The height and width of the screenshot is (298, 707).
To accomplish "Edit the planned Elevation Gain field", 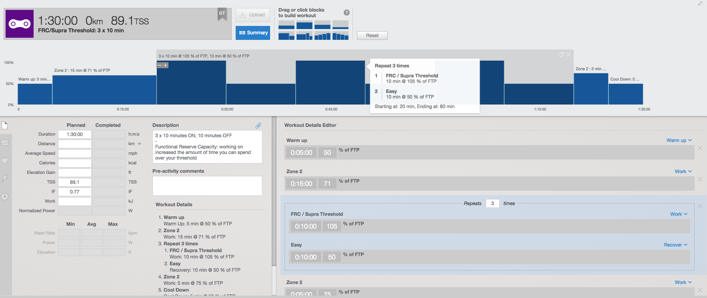I will tap(75, 173).
